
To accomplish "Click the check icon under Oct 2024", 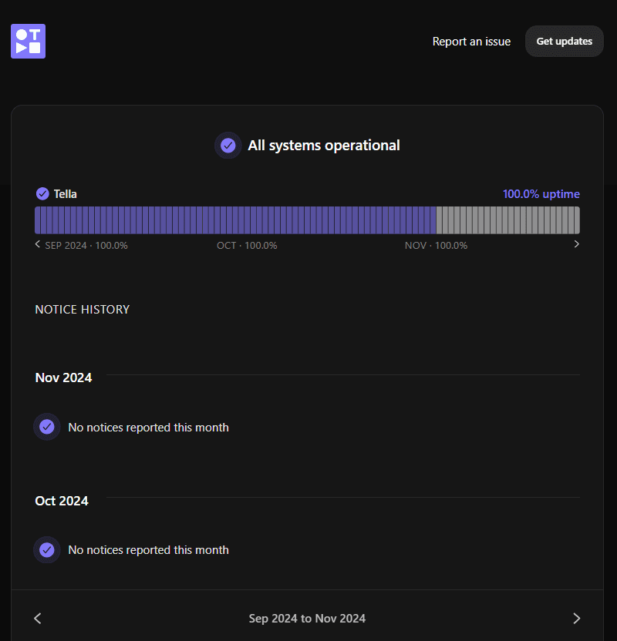I will pos(46,550).
